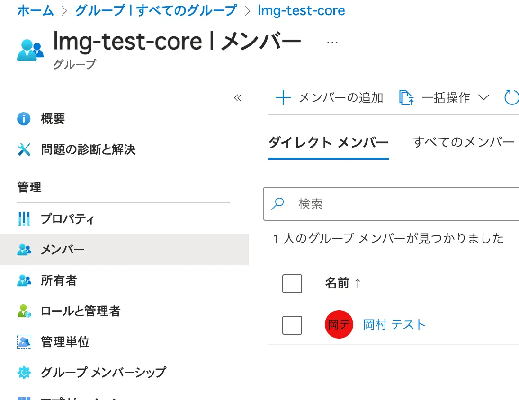Select the ダイレクト メンバー tab

pos(328,142)
